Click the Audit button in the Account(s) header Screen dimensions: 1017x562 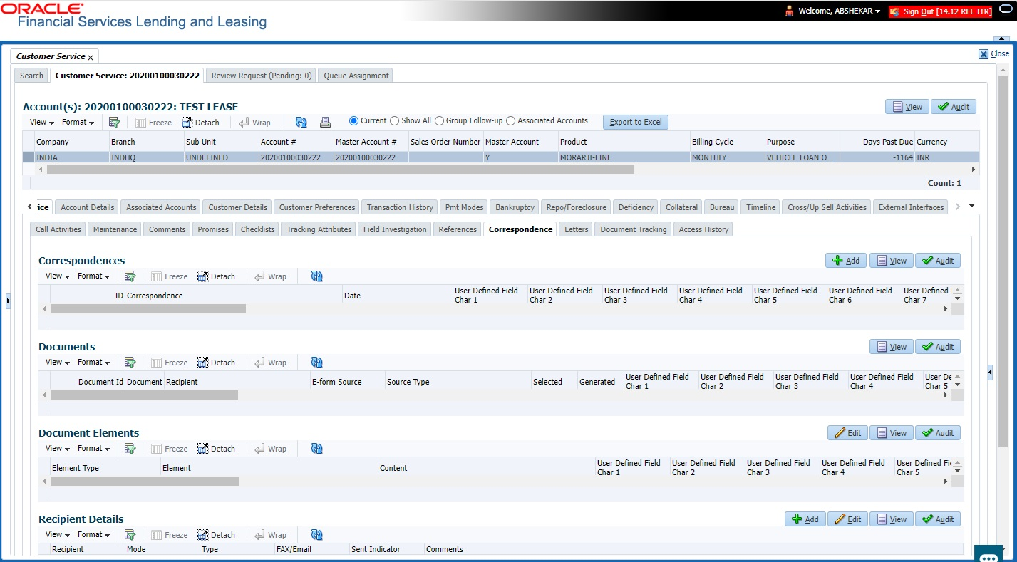[954, 107]
